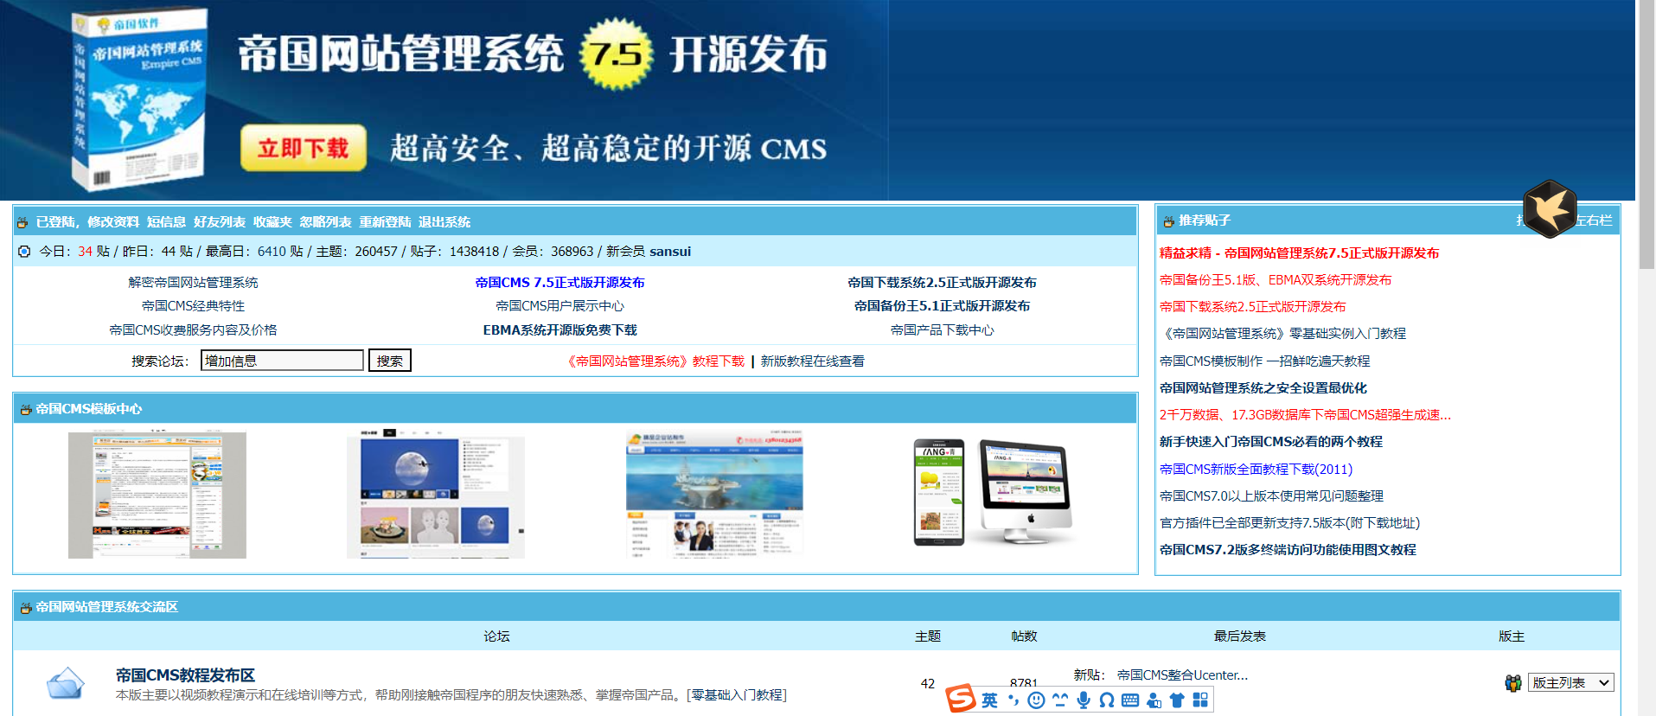Open the 帝国CMS 7.5正式版开源发布 link
This screenshot has width=1656, height=716.
point(559,283)
